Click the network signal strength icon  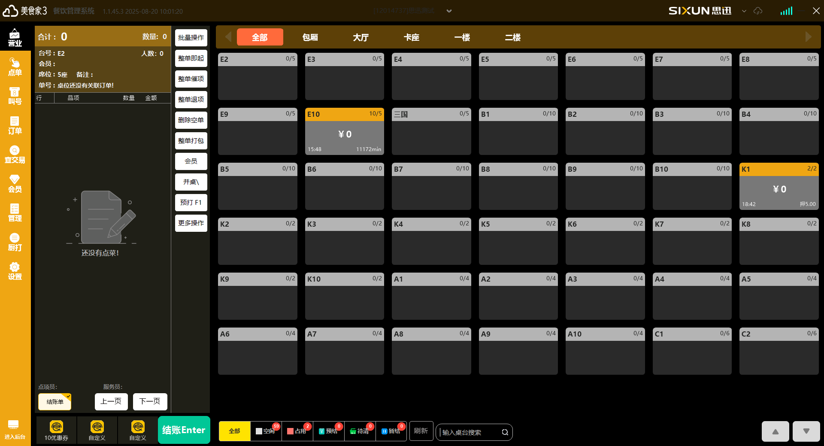[786, 11]
